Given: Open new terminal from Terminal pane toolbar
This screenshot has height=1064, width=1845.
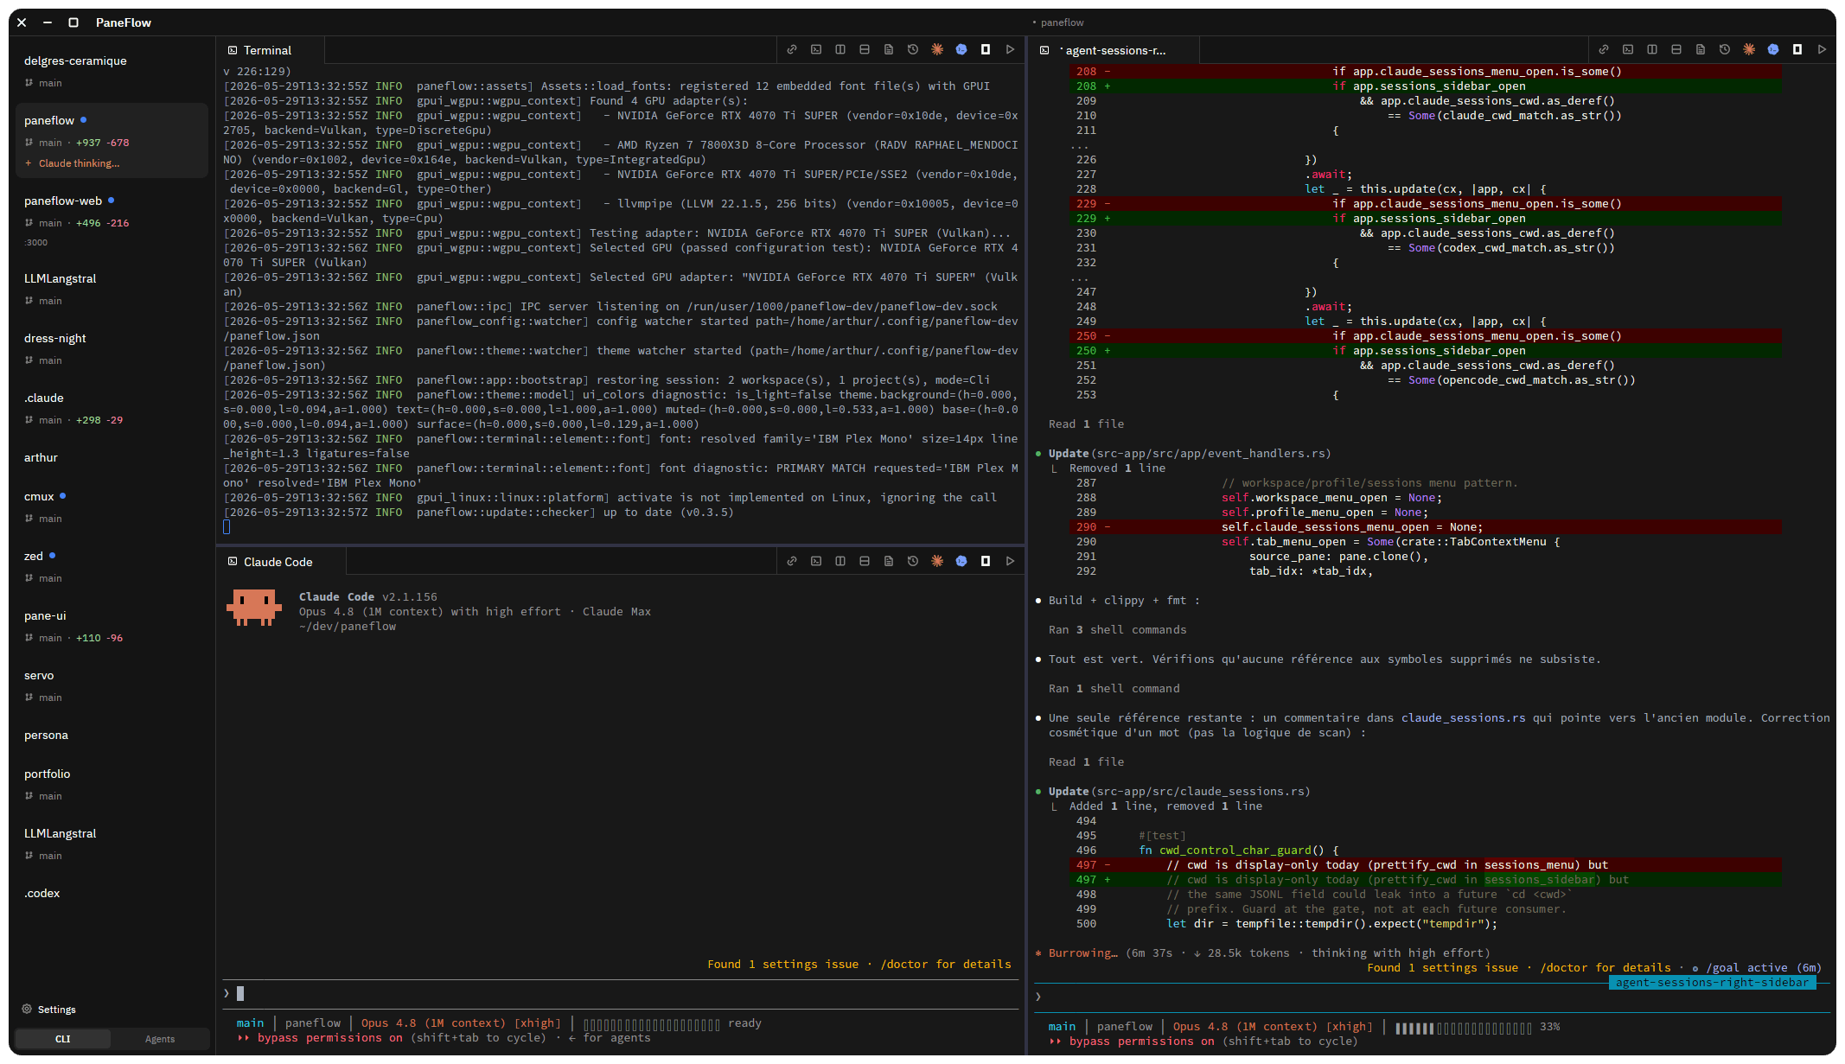Looking at the screenshot, I should 816,50.
